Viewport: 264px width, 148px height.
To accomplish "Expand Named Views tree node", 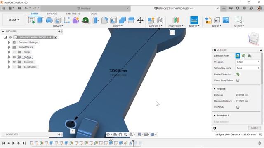I will point(9,47).
